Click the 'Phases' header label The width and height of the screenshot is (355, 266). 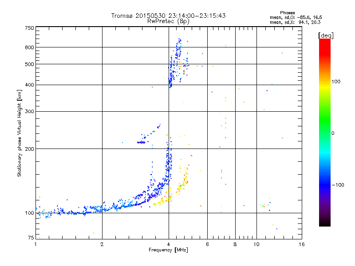click(287, 13)
